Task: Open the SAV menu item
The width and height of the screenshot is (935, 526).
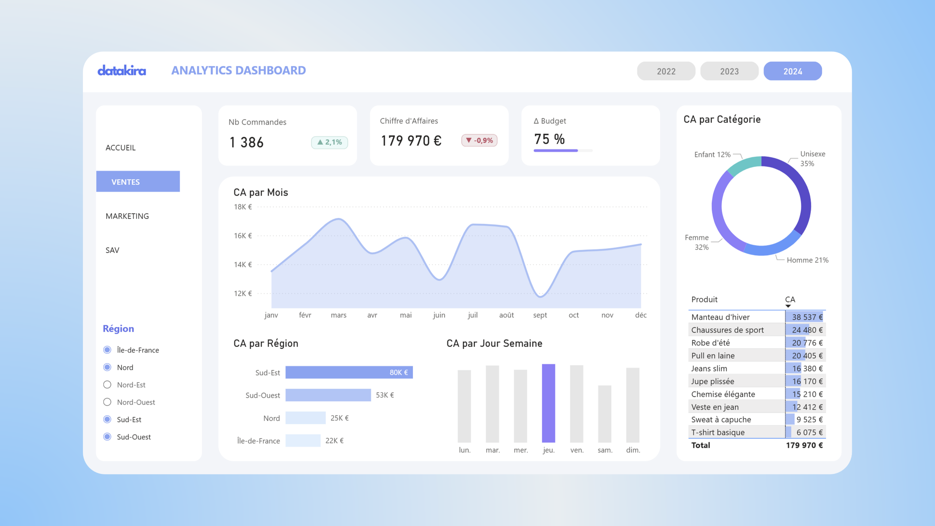Action: [x=112, y=250]
